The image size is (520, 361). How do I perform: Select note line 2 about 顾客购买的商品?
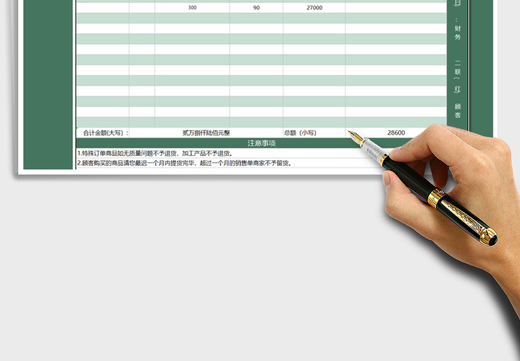click(x=185, y=163)
